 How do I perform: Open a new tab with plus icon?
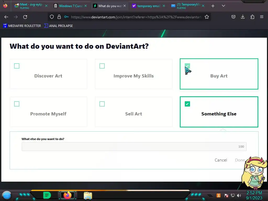[x=213, y=6]
